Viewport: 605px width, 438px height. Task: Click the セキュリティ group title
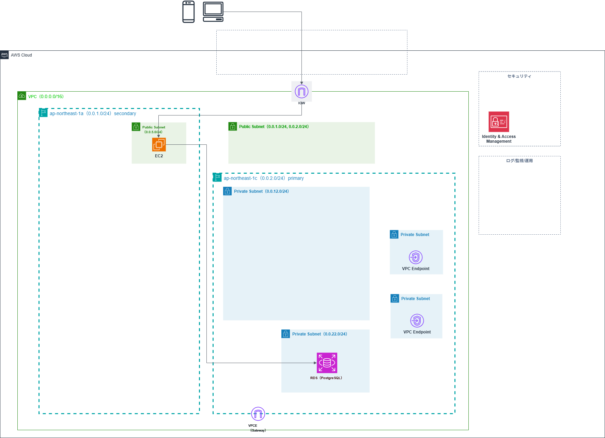519,76
